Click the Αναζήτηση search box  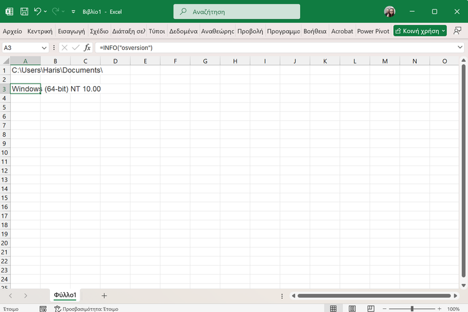click(236, 11)
